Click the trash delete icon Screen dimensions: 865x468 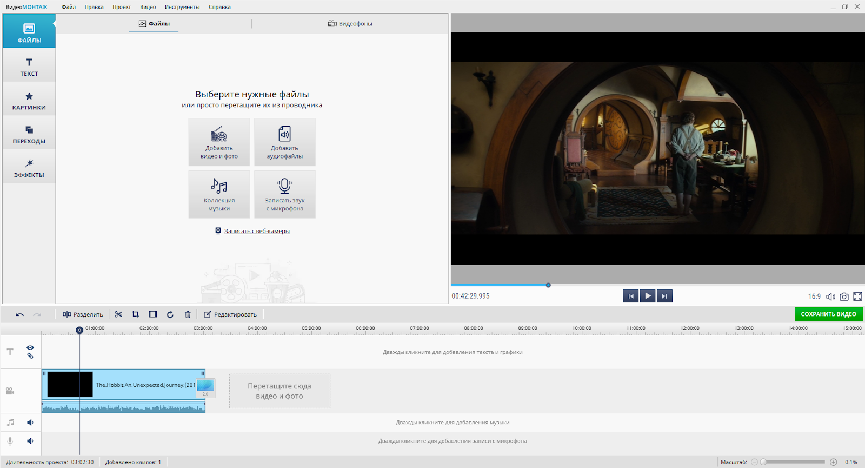(x=188, y=314)
